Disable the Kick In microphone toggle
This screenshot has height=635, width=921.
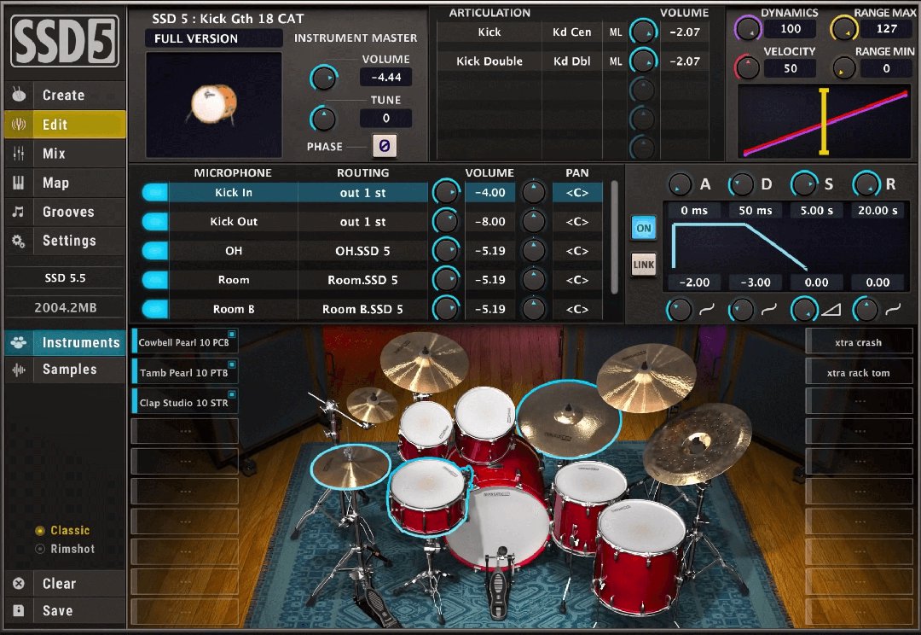tap(153, 192)
